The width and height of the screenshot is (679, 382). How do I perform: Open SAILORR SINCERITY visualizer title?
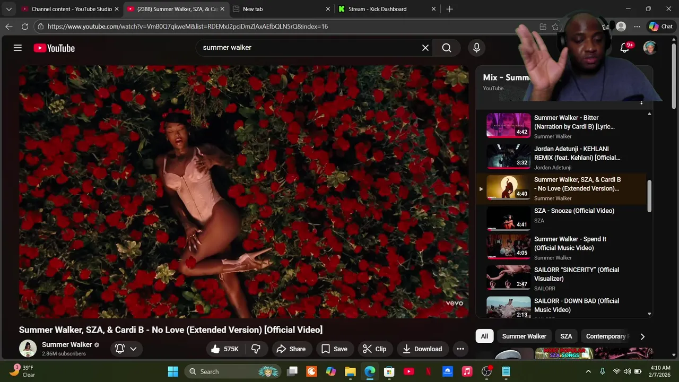[577, 274]
